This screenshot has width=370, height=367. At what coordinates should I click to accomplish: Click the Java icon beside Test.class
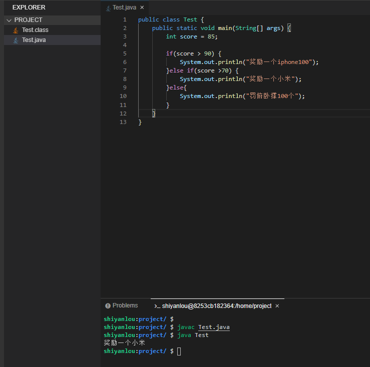point(16,30)
